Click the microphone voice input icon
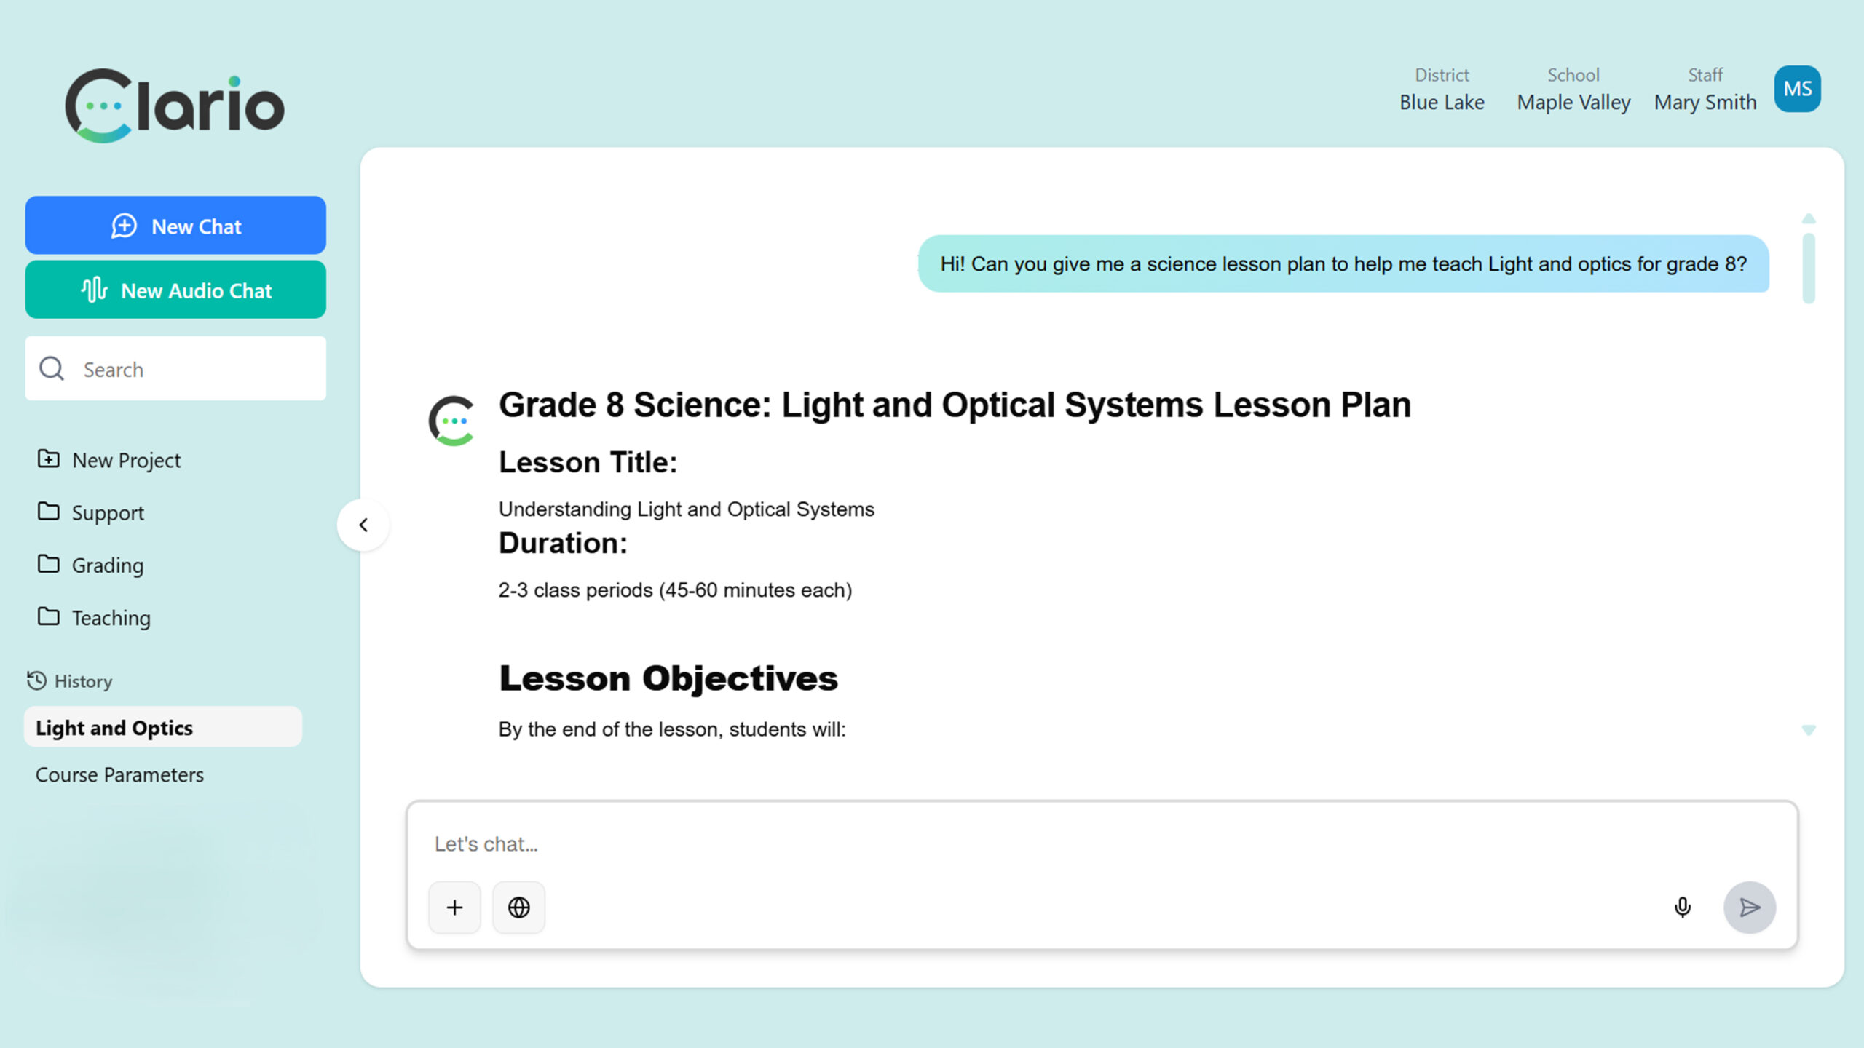This screenshot has height=1048, width=1864. [x=1682, y=907]
